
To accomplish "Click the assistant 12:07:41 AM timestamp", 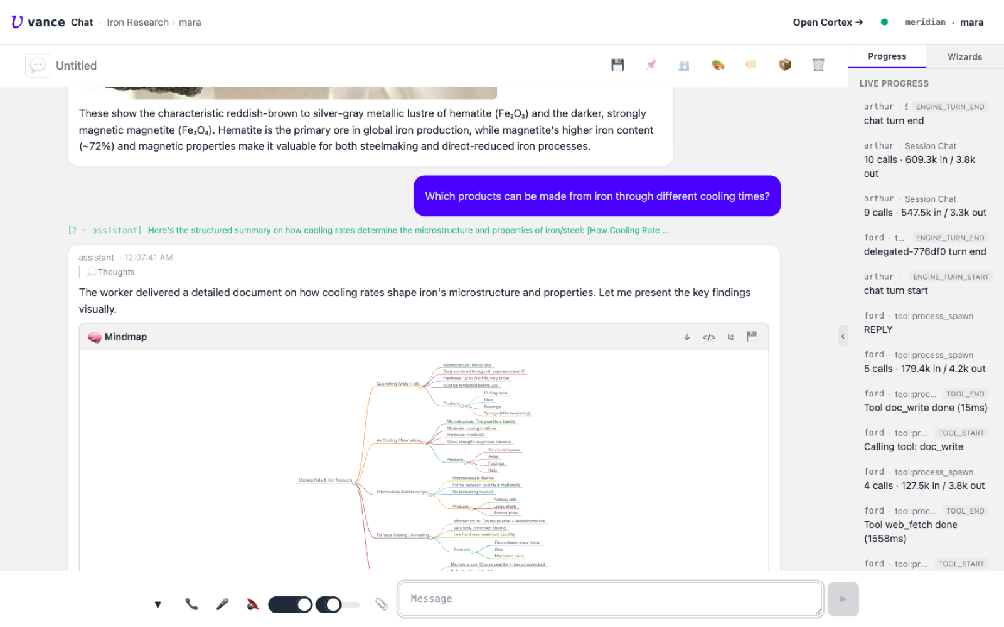I will (x=148, y=258).
